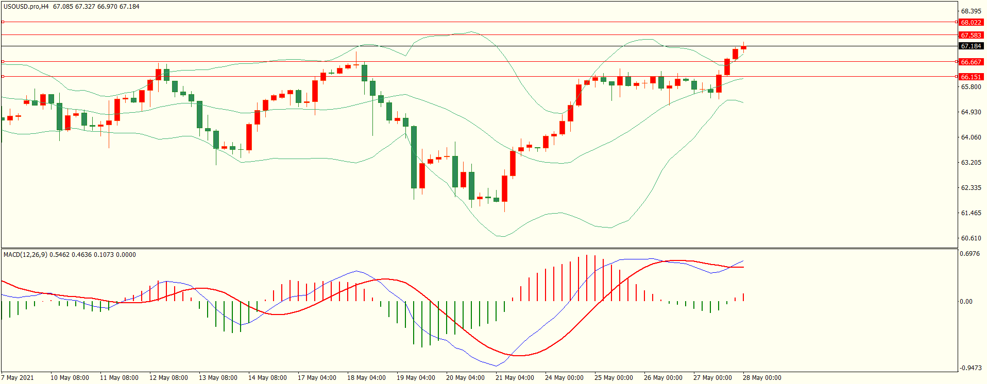The height and width of the screenshot is (384, 987).
Task: Click the 60.610 value on price axis
Action: pos(971,238)
